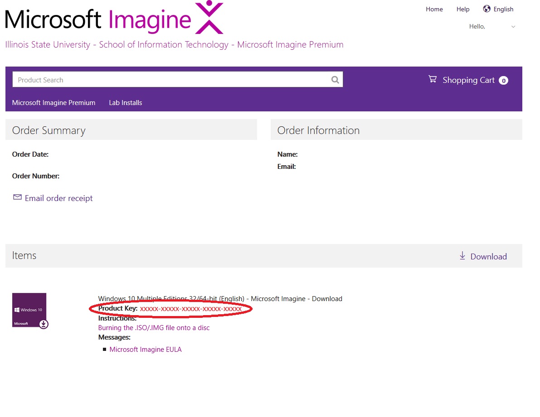Click the cart item count badge
Viewport: 540px width, 417px height.
pos(503,81)
